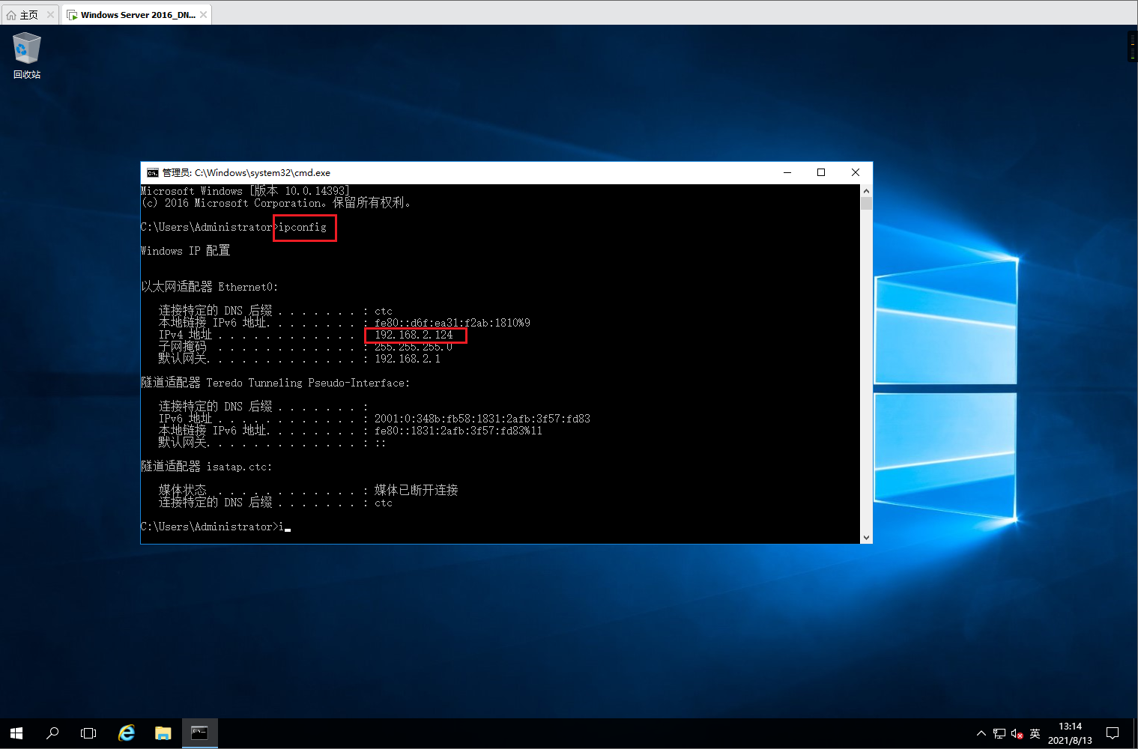Click the muted volume tray icon

(1017, 734)
